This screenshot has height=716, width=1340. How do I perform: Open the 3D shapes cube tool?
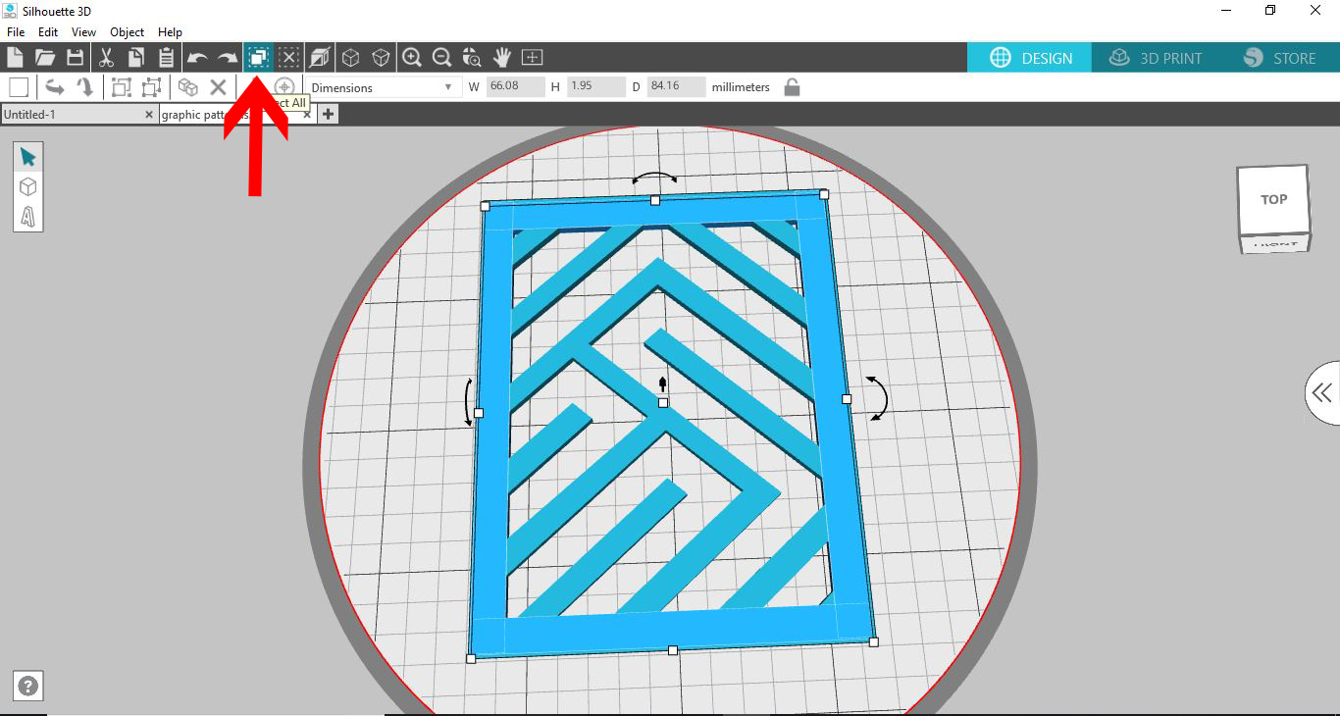click(27, 186)
